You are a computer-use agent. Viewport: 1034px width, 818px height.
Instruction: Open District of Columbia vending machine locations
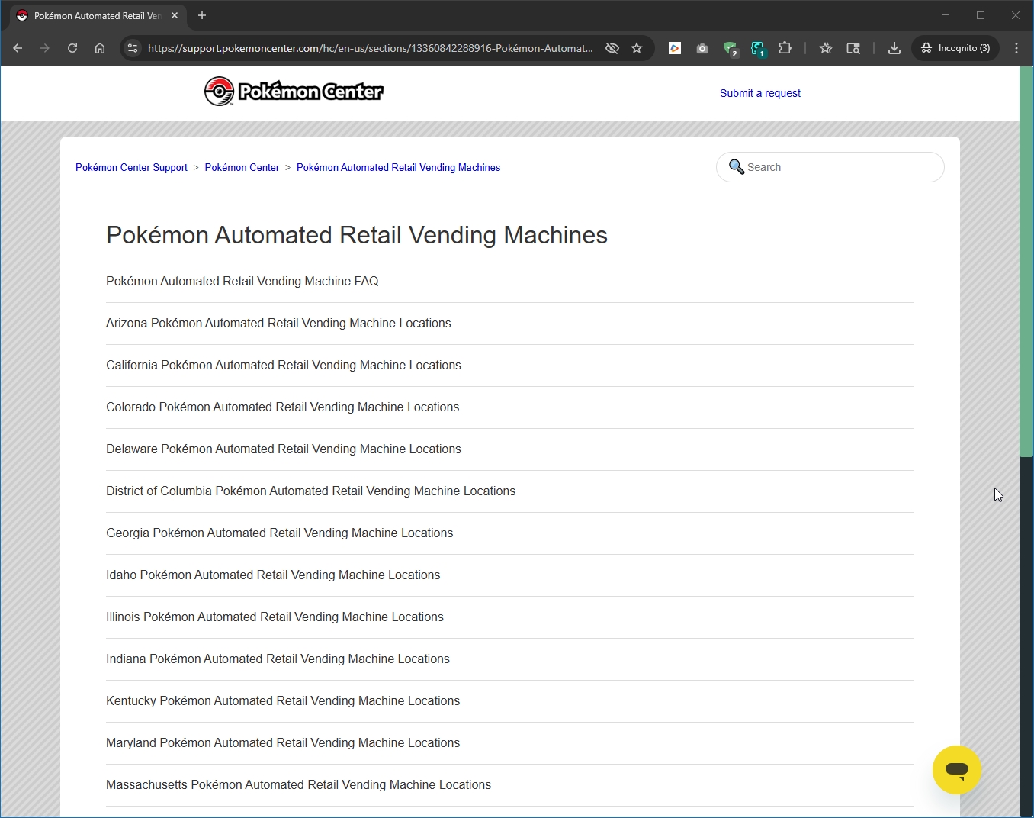310,491
